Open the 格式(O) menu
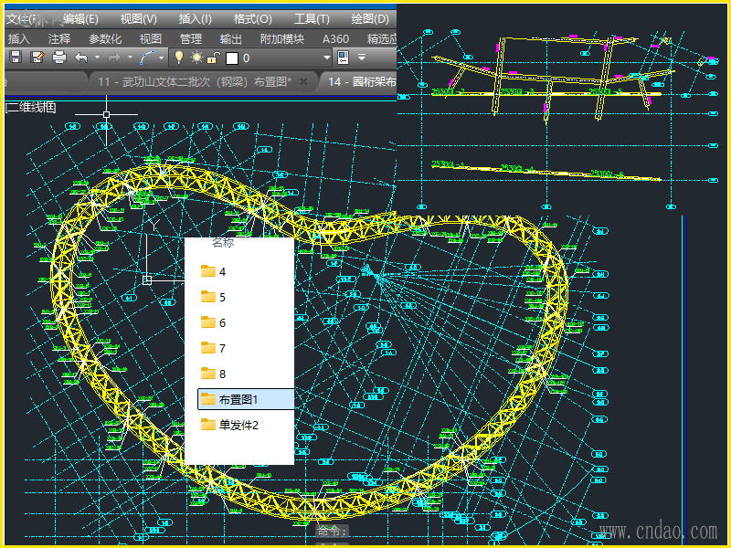This screenshot has width=731, height=548. tap(253, 19)
